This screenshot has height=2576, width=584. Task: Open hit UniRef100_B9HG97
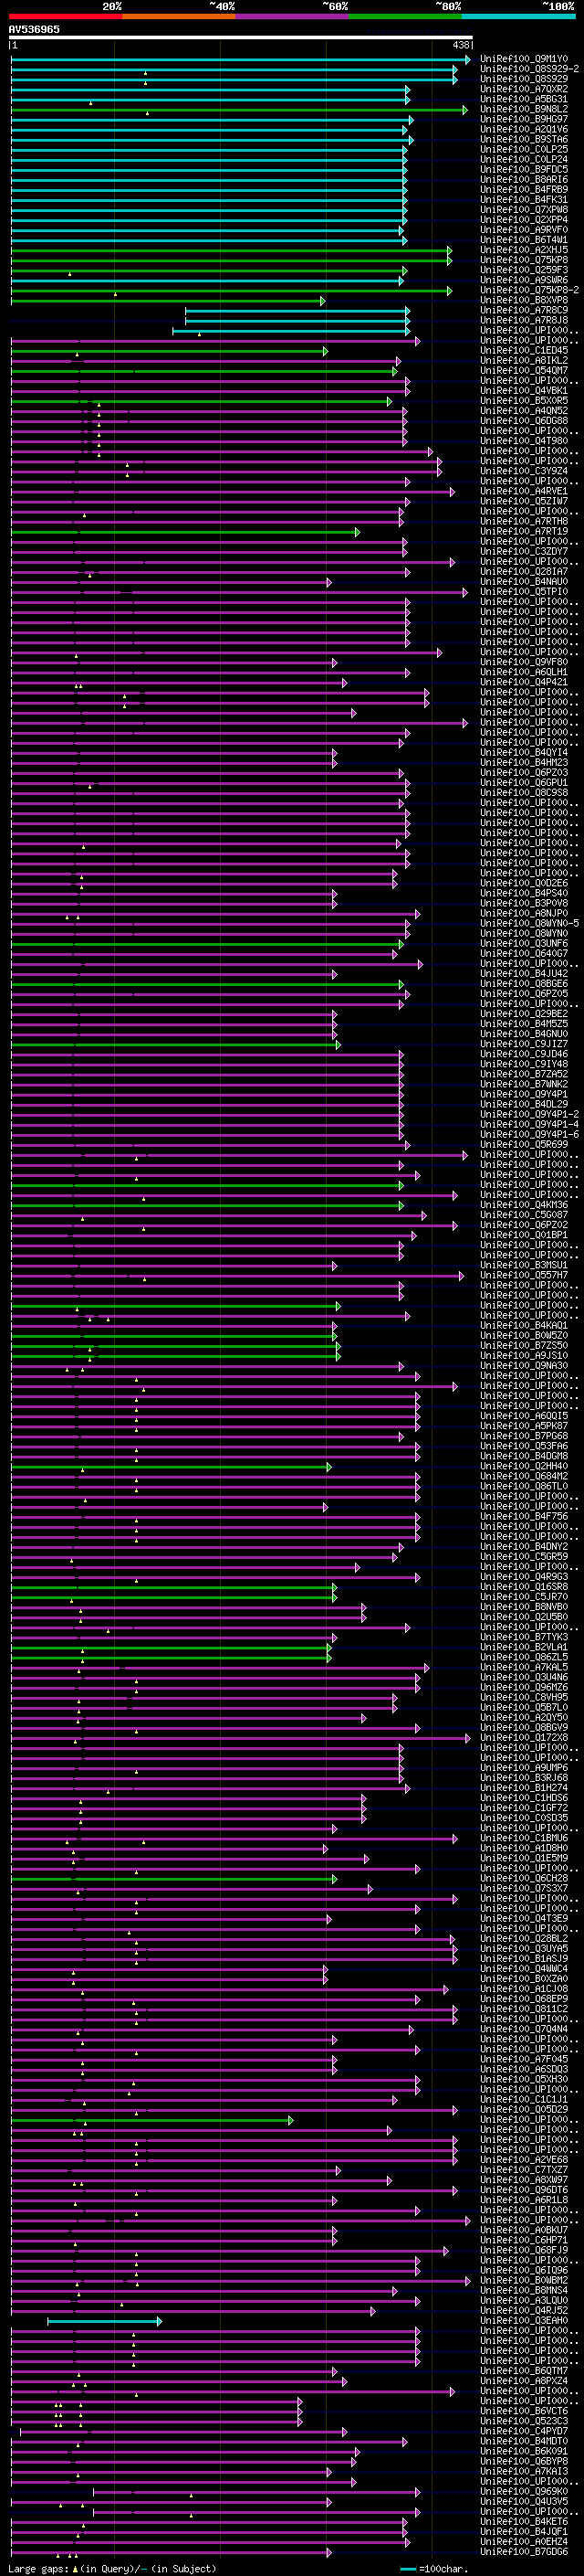[524, 119]
